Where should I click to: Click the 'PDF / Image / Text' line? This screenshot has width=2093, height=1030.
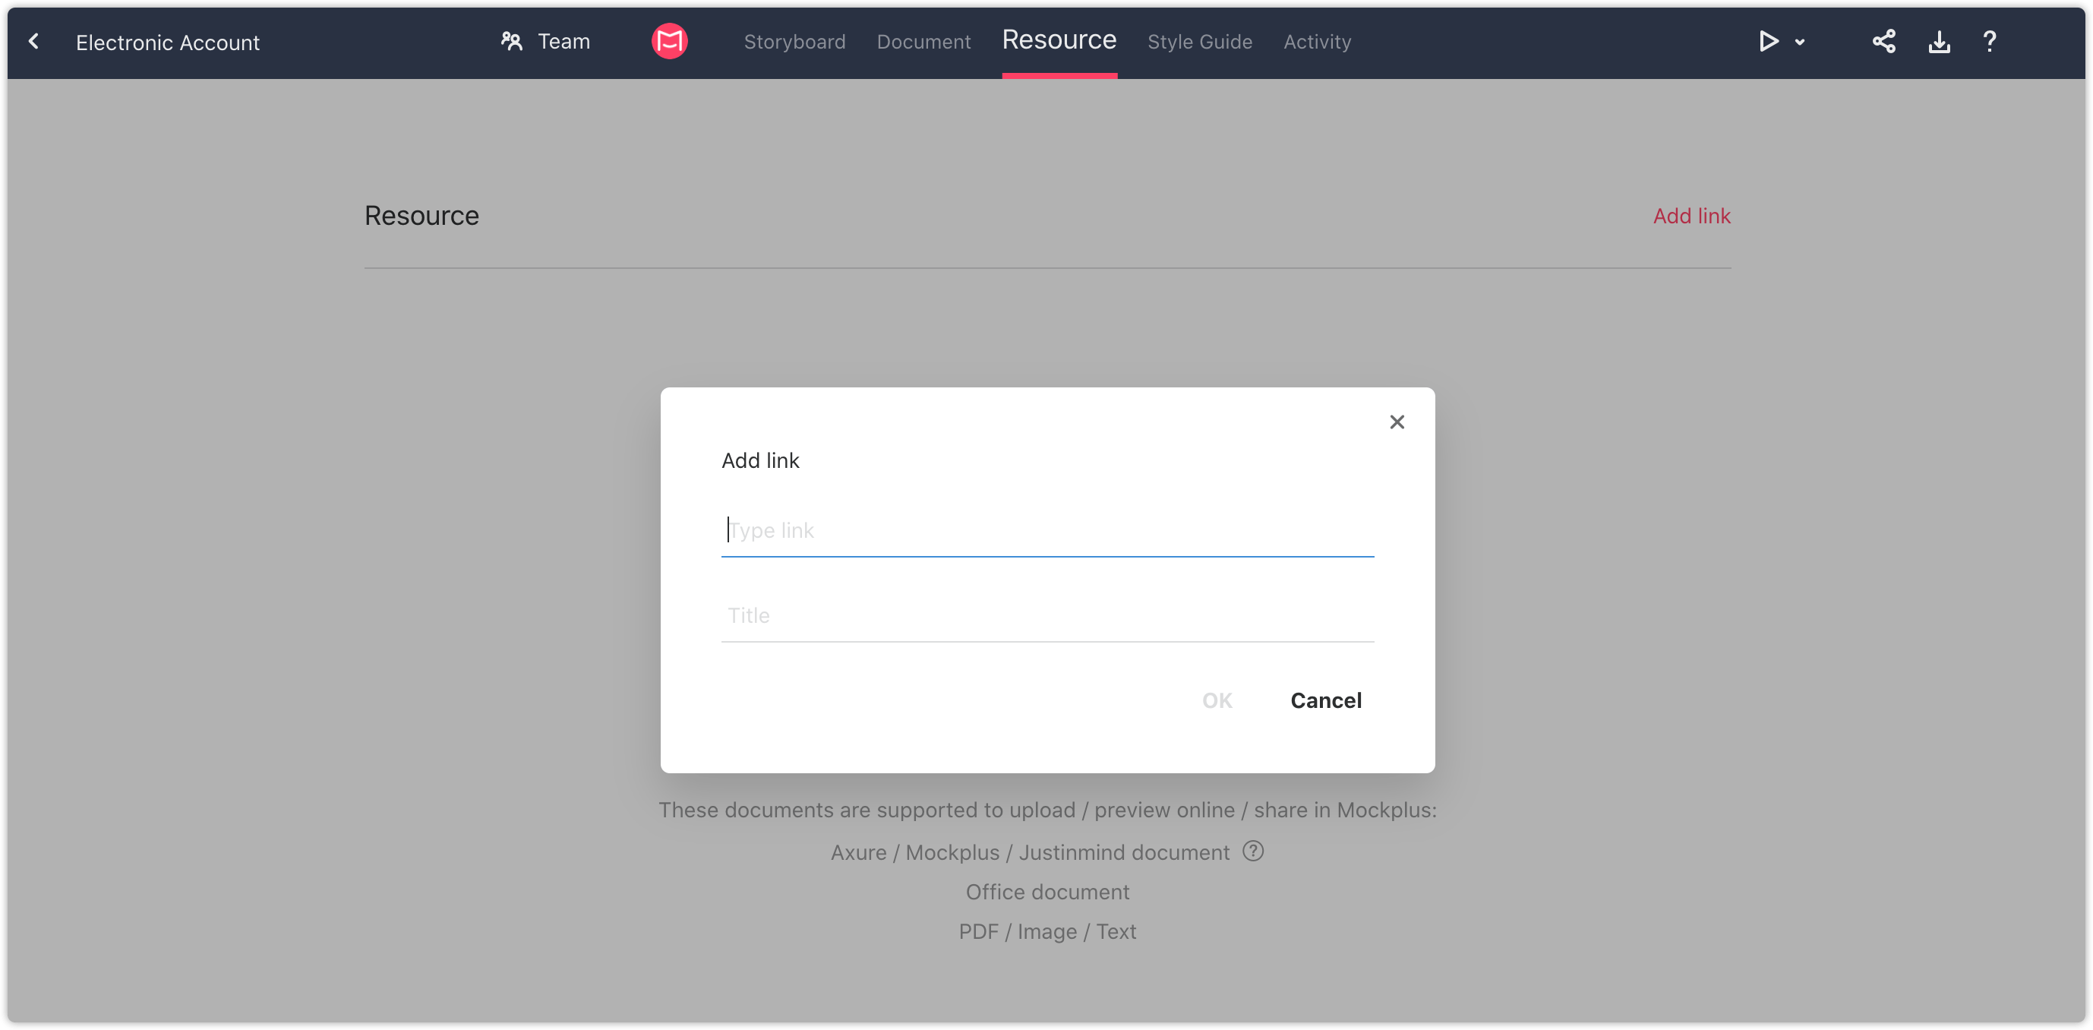coord(1046,932)
